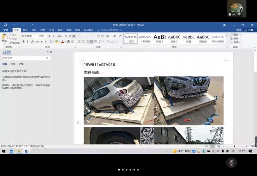Toggle the Justify alignment icon

pos(91,42)
